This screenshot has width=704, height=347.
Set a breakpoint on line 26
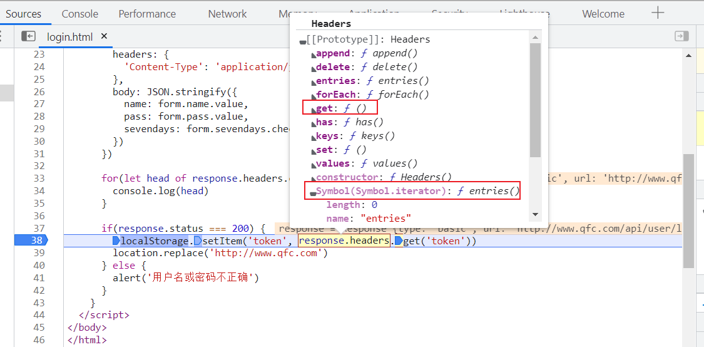click(x=39, y=91)
